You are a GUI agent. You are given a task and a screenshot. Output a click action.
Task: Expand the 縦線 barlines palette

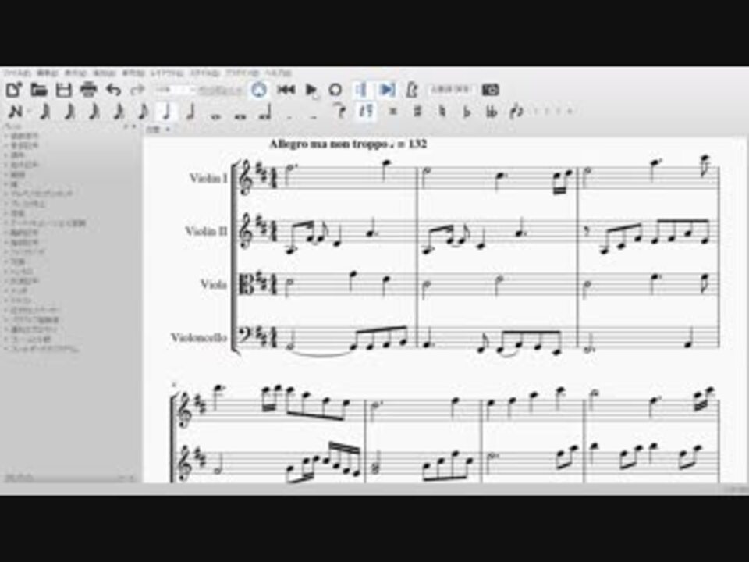18,174
